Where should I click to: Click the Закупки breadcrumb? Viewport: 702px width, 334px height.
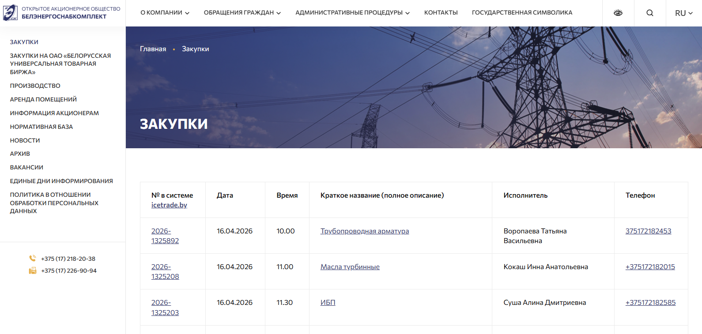click(x=196, y=49)
